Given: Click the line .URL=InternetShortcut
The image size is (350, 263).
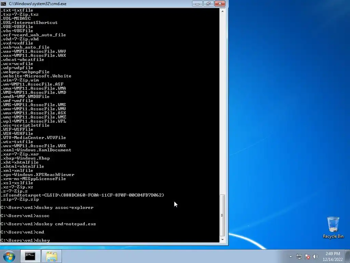Looking at the screenshot, I should (29, 23).
